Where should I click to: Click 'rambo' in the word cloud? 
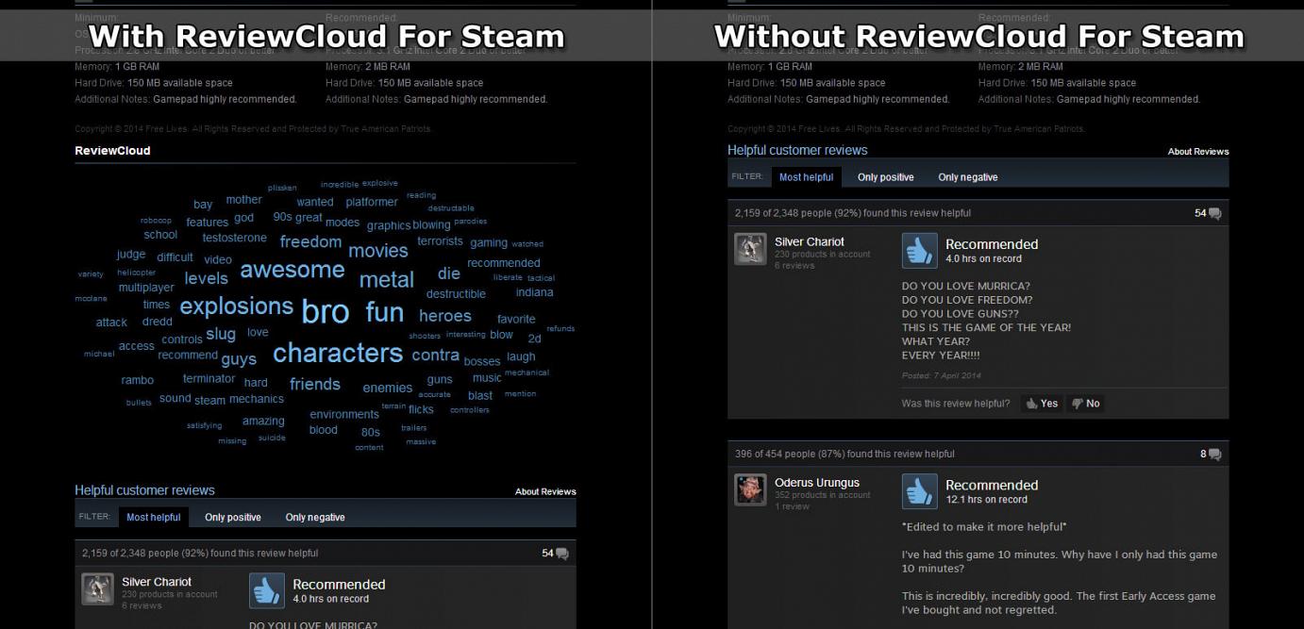click(138, 381)
